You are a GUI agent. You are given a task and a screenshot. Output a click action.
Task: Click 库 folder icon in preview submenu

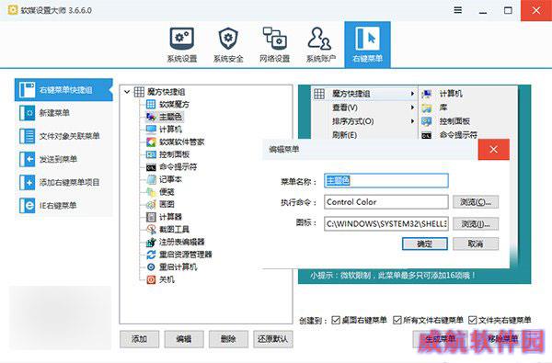(x=427, y=108)
